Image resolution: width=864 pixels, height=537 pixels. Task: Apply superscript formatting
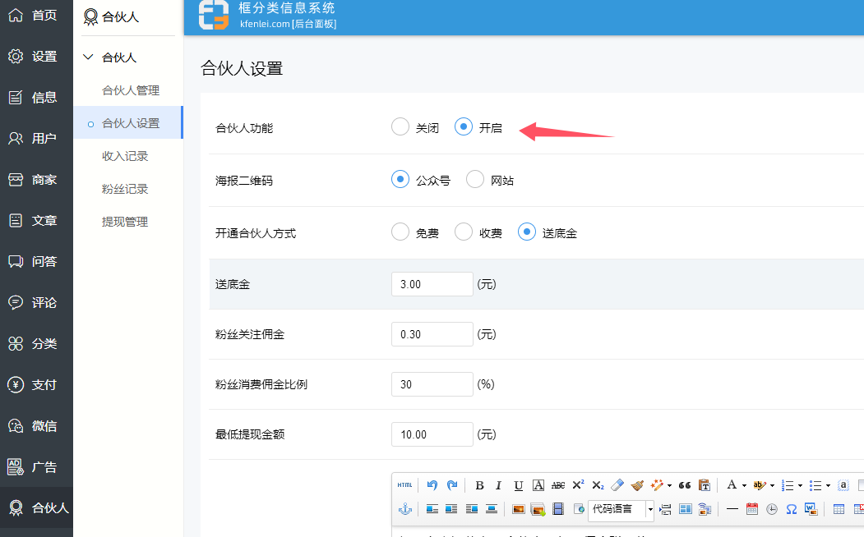pyautogui.click(x=578, y=485)
